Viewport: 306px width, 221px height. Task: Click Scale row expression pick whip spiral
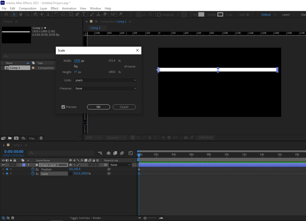(x=109, y=173)
